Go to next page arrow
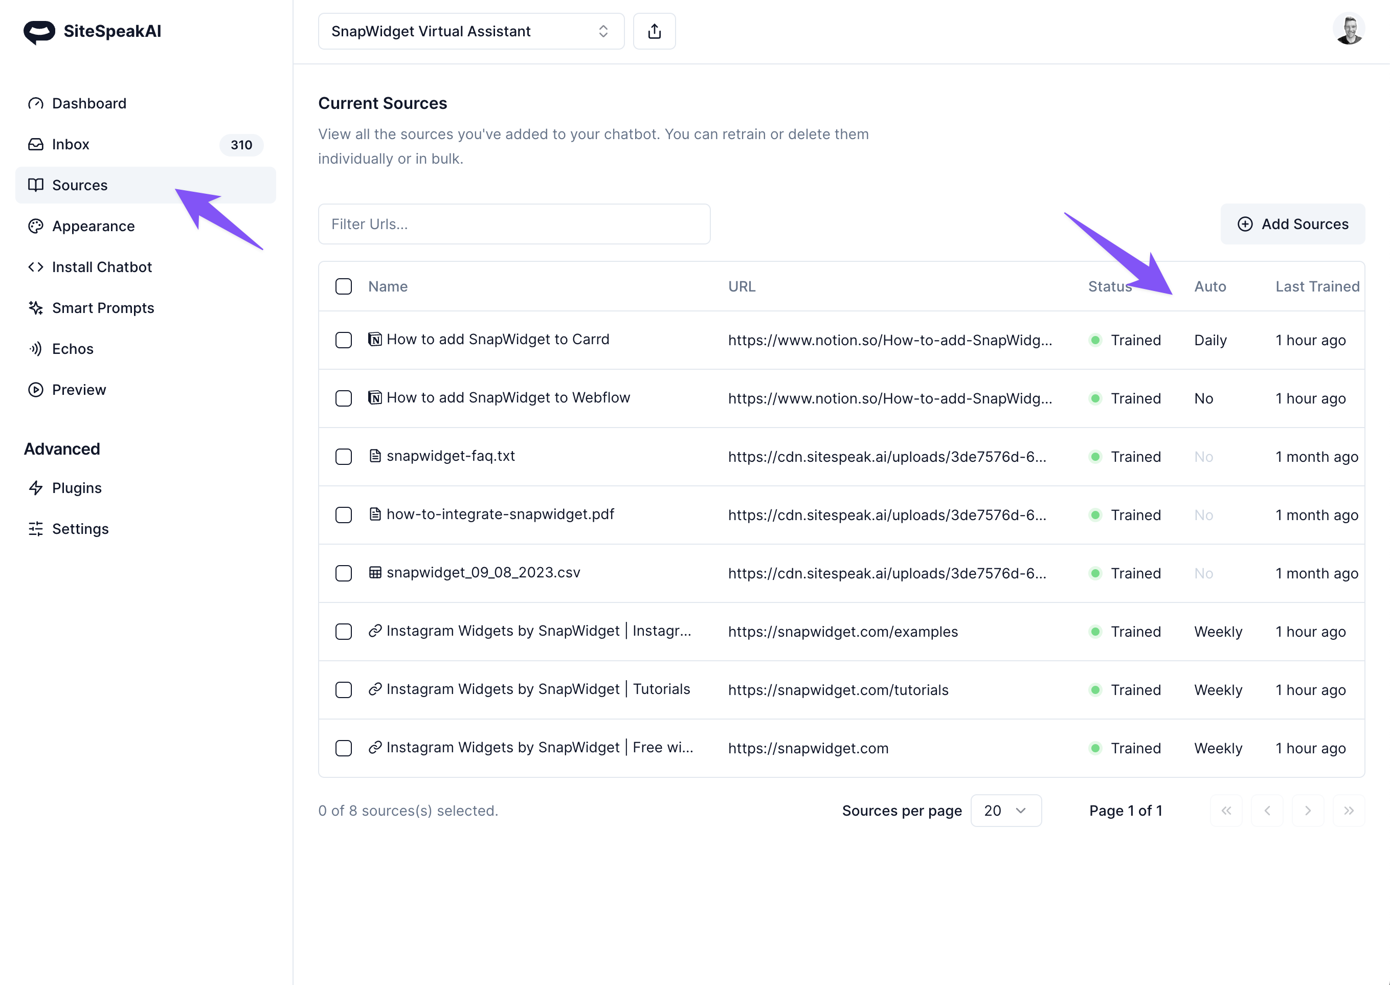Screen dimensions: 1390x985 (x=1308, y=810)
